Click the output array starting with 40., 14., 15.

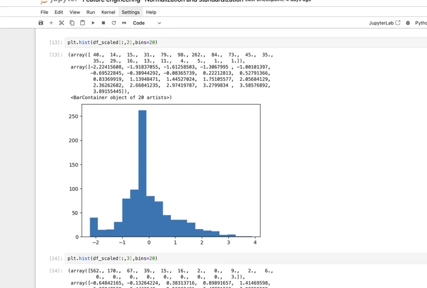(x=171, y=58)
